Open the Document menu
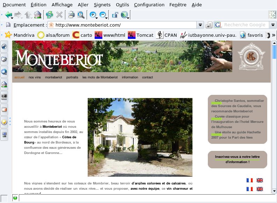 14,5
